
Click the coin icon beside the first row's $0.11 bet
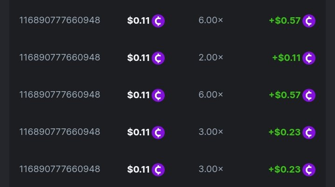(x=158, y=21)
